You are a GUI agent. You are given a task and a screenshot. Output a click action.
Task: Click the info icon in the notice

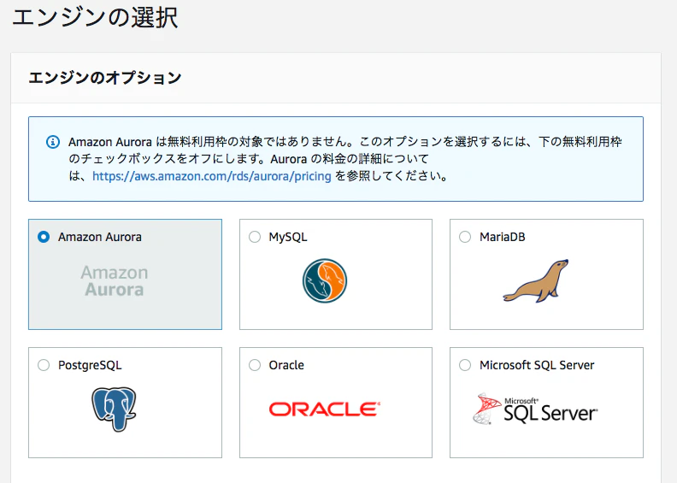(53, 142)
